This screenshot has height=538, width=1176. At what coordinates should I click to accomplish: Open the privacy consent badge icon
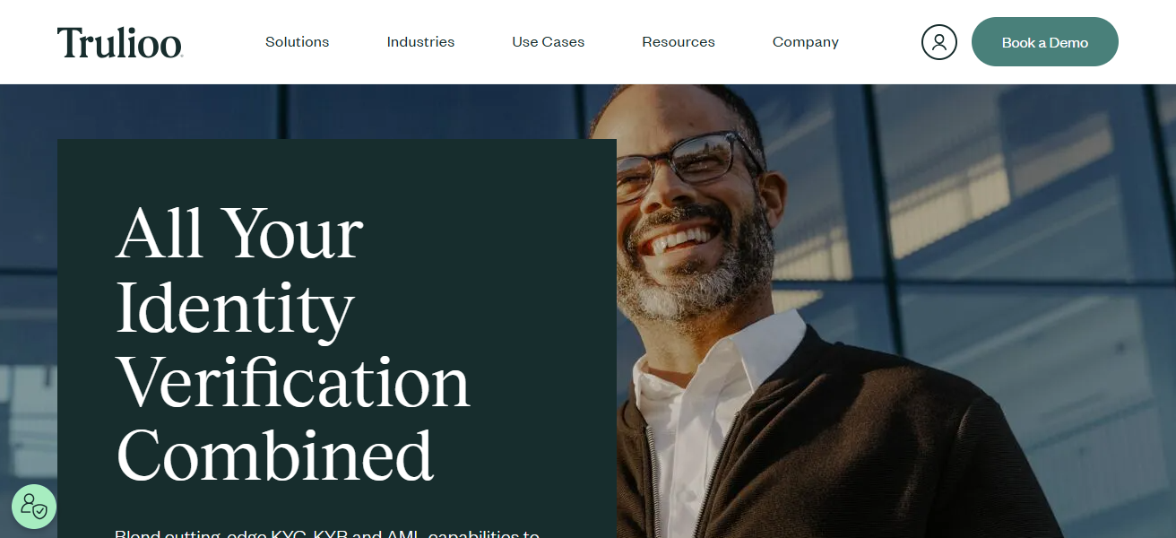click(x=34, y=507)
